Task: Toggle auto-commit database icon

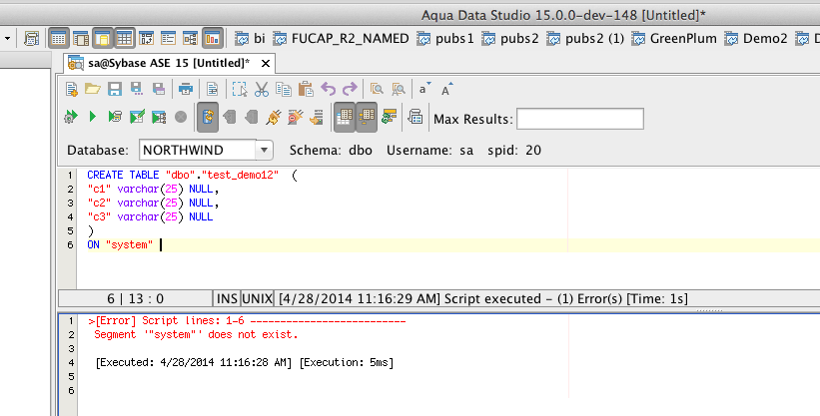Action: (x=208, y=117)
